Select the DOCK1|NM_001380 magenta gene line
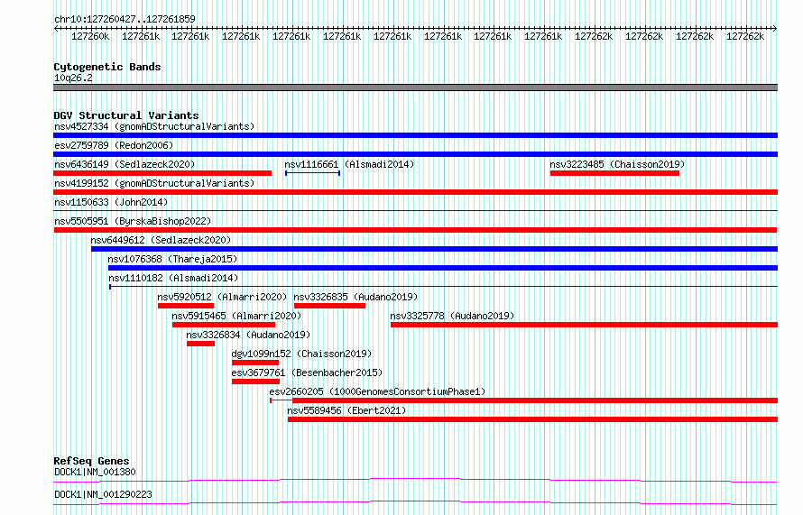Image resolution: width=803 pixels, height=515 pixels. click(415, 480)
